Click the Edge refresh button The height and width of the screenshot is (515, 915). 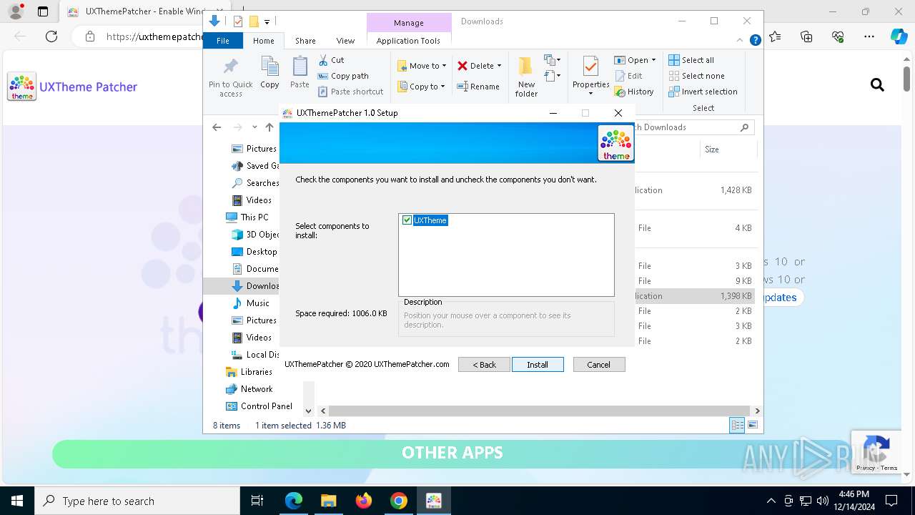[x=51, y=36]
